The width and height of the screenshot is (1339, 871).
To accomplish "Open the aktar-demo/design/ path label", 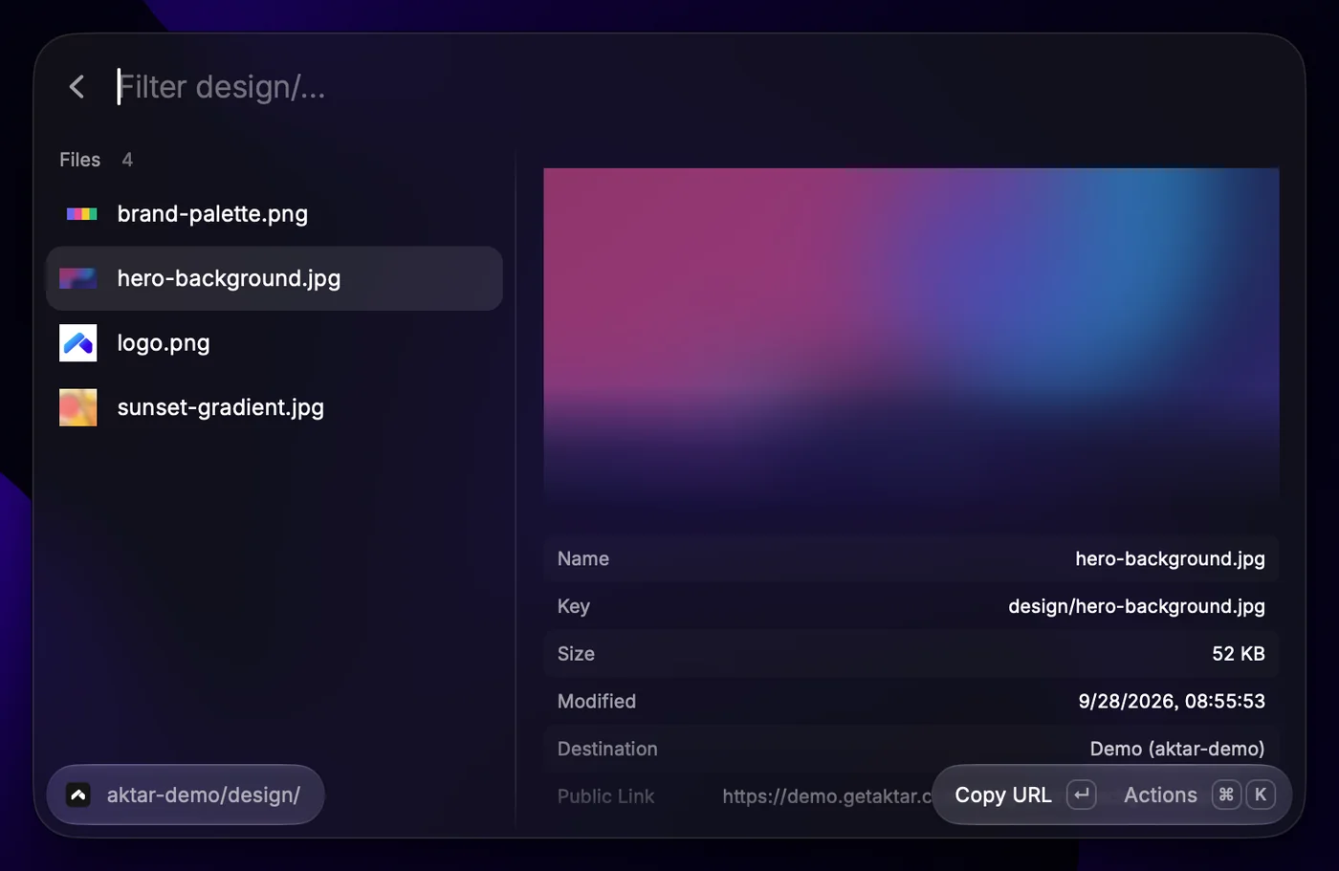I will click(204, 795).
